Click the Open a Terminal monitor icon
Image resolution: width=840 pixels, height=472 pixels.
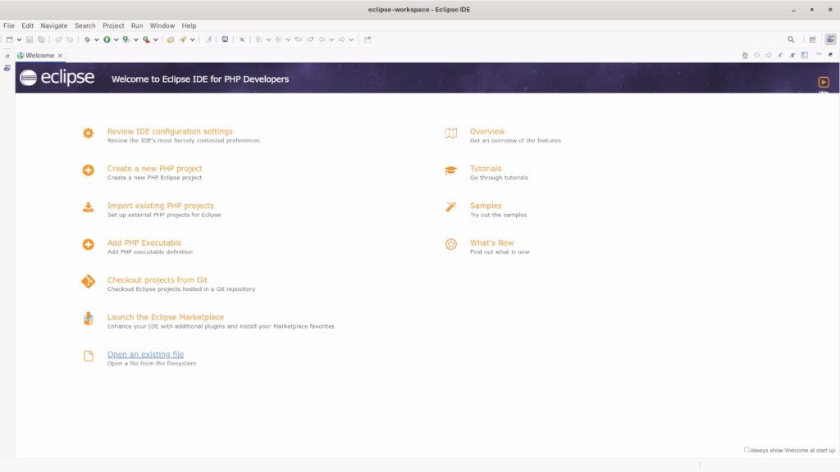tap(225, 39)
